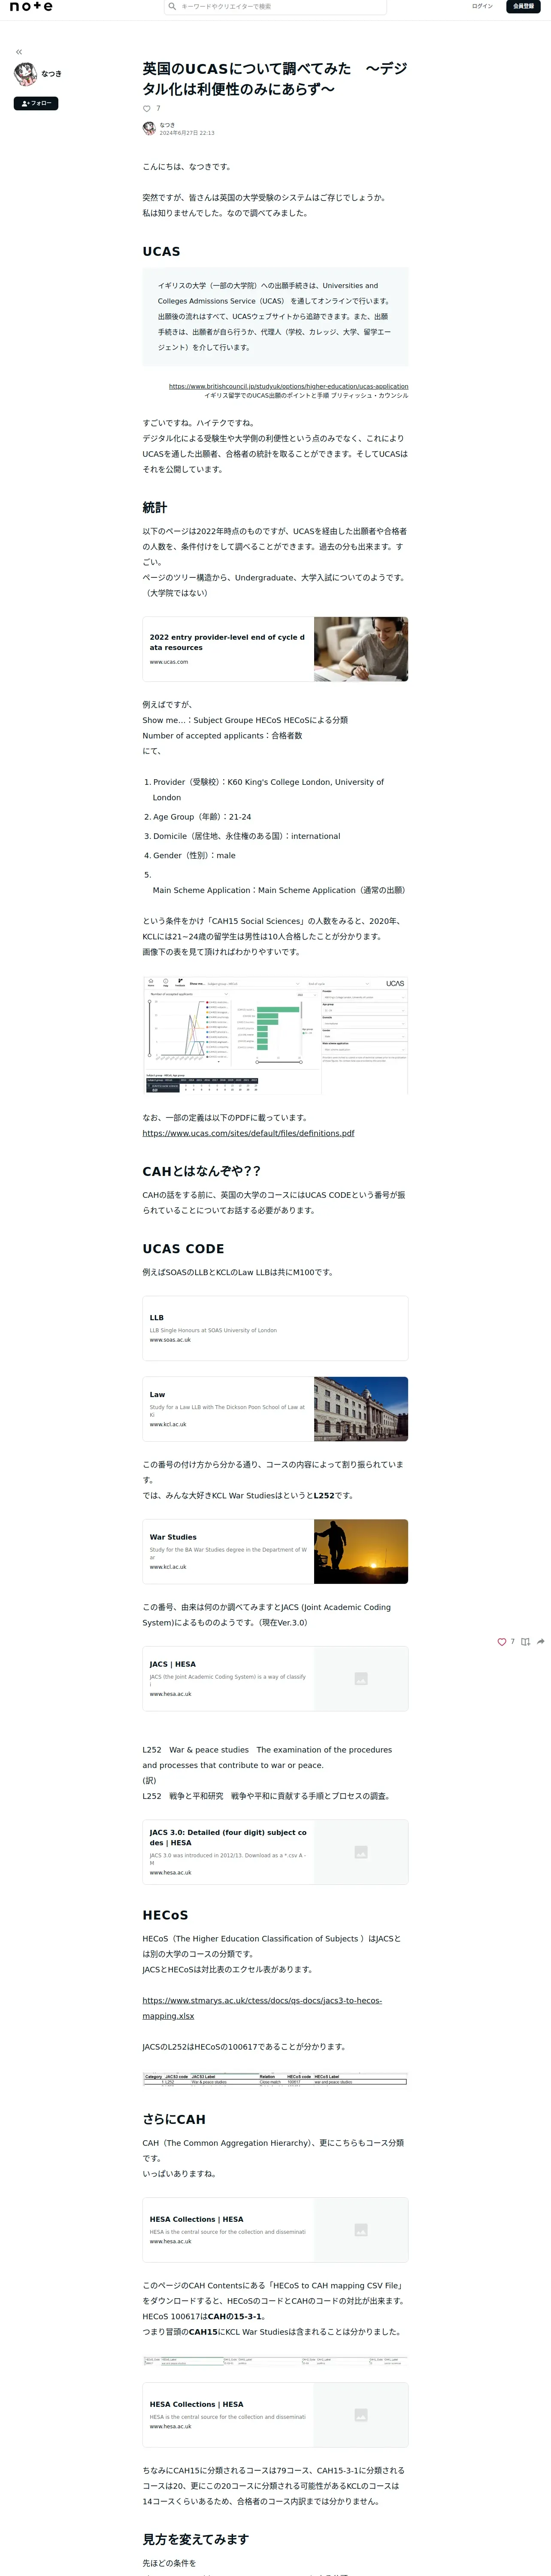Click the floating red heart like icon
Screen dimensions: 551x2576
click(x=502, y=1642)
